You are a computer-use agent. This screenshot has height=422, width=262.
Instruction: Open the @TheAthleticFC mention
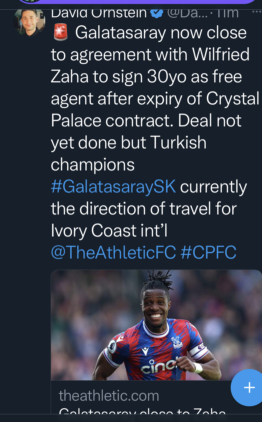click(113, 253)
